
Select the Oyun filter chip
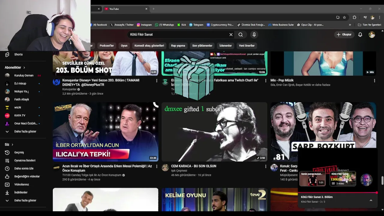124,46
